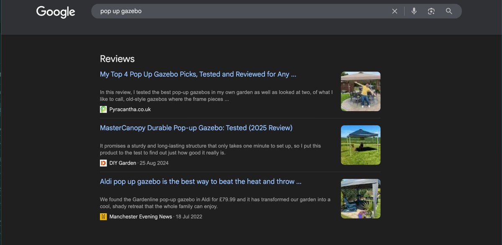Click snippet starting 'It promises a sturdy'

(x=210, y=149)
